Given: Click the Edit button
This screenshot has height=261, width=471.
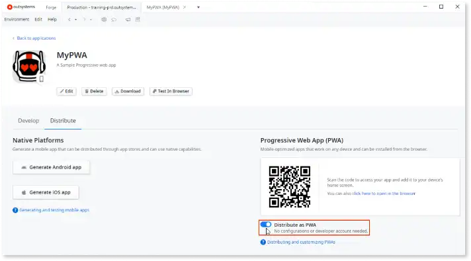Looking at the screenshot, I should (x=66, y=91).
